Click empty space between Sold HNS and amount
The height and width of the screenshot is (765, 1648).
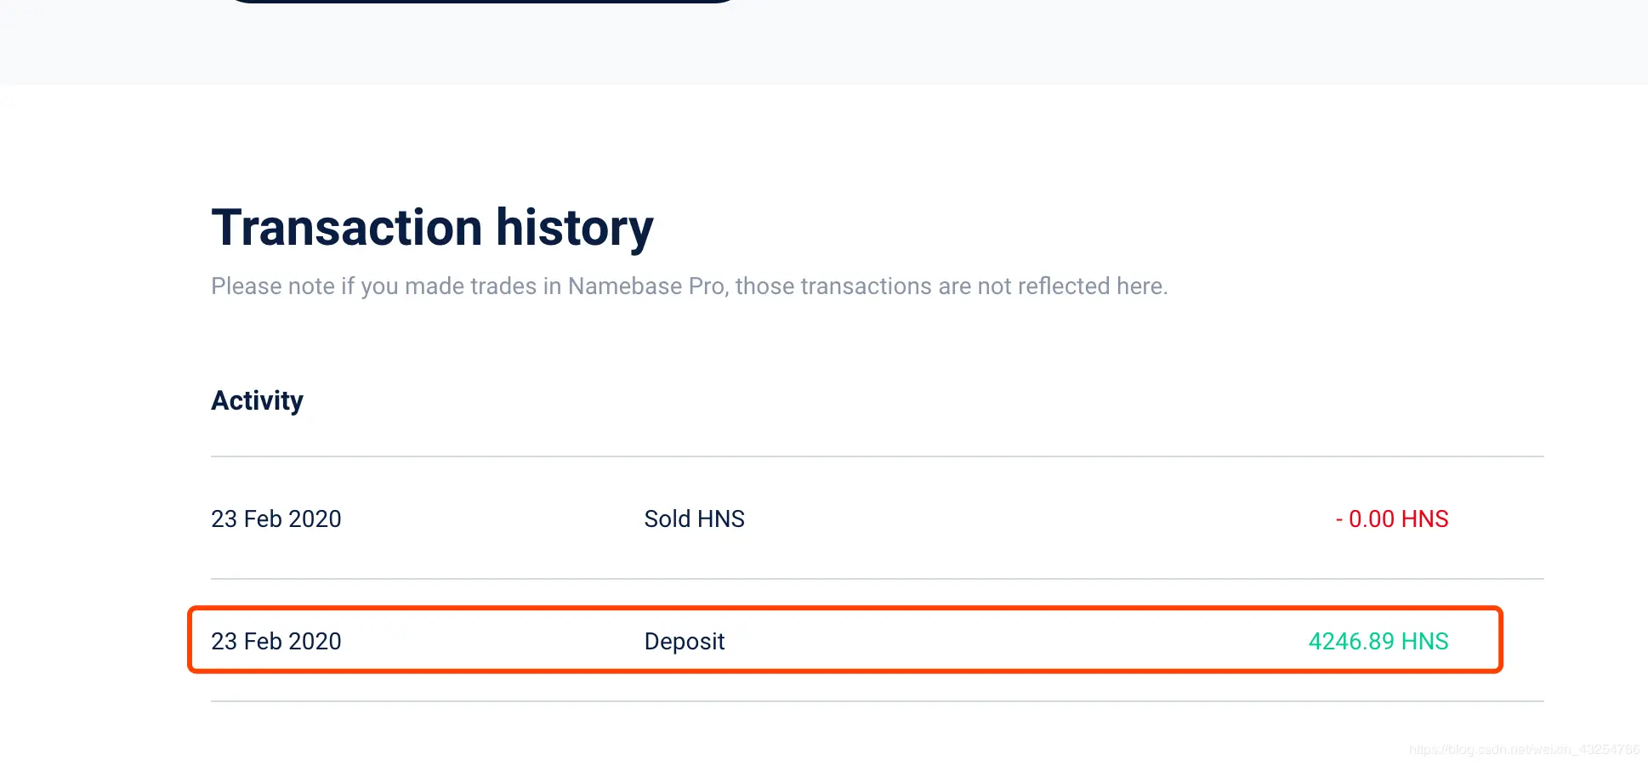(x=1037, y=518)
